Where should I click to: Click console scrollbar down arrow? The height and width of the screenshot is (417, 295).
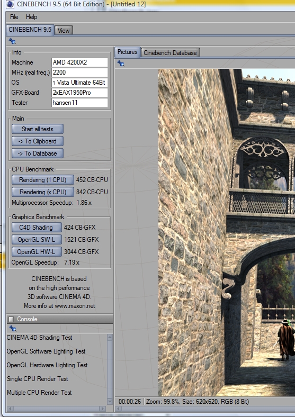110,401
